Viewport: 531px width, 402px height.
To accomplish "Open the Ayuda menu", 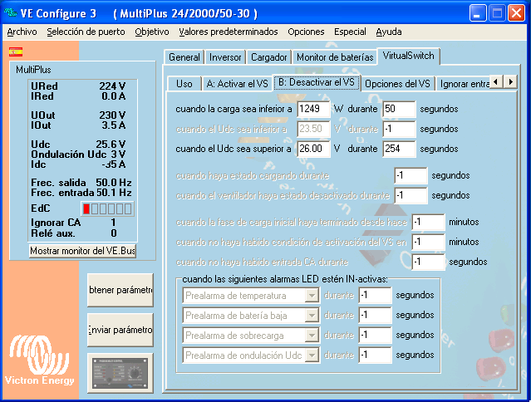I will coord(389,32).
